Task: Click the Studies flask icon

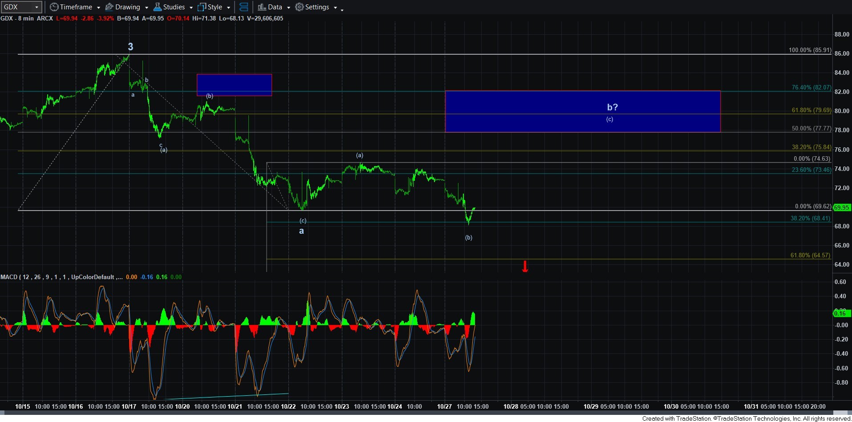Action: coord(157,7)
